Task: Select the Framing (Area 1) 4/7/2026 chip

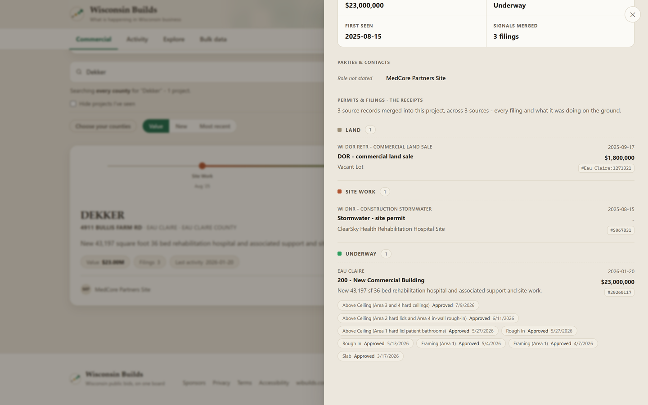Action: pyautogui.click(x=553, y=344)
